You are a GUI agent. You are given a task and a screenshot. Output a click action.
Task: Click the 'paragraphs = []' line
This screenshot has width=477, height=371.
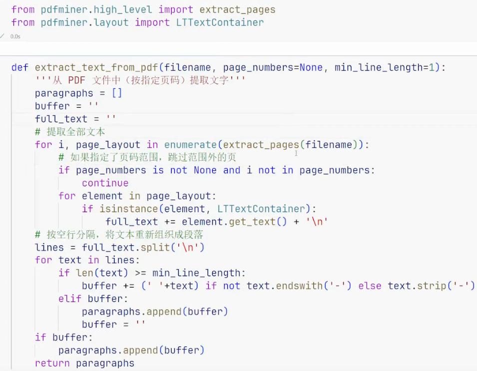coord(78,93)
